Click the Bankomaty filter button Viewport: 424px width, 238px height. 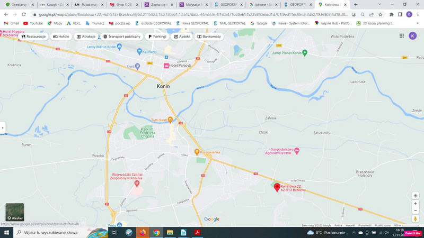209,36
